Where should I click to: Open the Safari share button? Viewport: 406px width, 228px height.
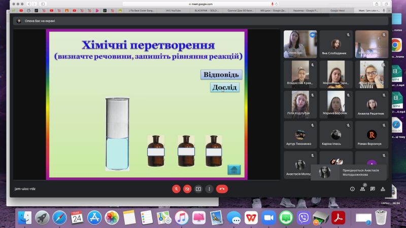(377, 4)
